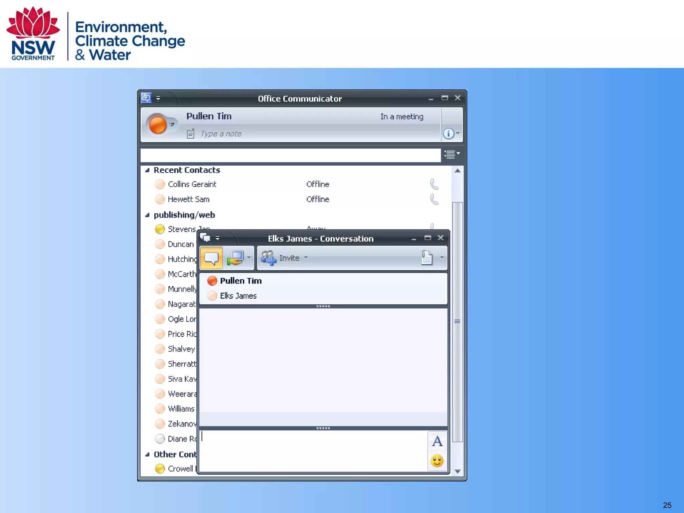Collapse the Other Contacts group
Image resolution: width=684 pixels, height=513 pixels.
click(x=147, y=455)
